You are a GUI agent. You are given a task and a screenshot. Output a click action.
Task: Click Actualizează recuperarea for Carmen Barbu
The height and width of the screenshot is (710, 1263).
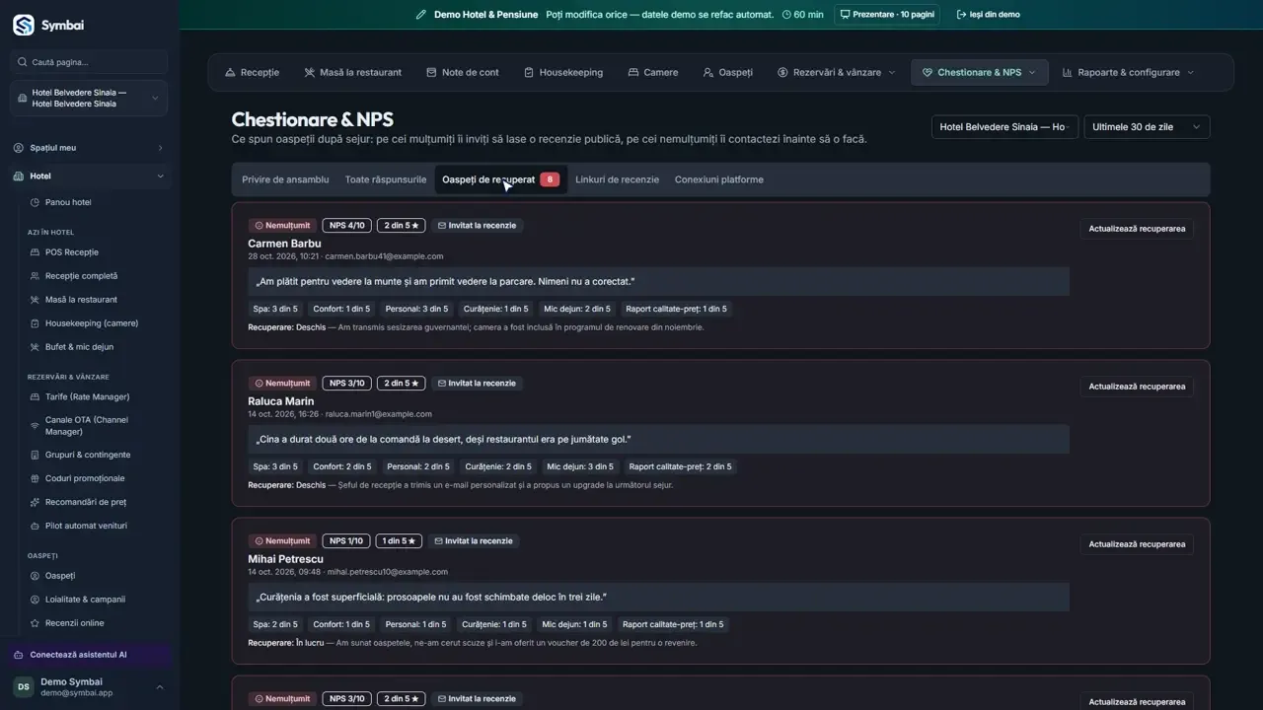(1137, 229)
